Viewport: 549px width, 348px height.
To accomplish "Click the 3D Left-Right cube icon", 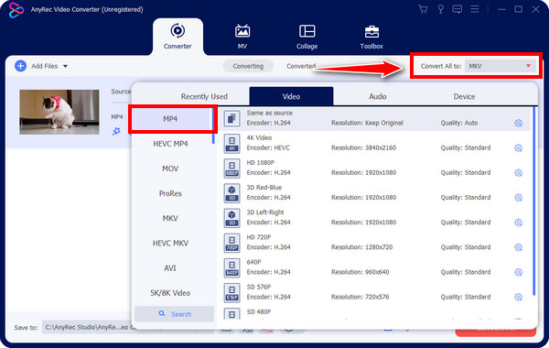I will (x=231, y=218).
